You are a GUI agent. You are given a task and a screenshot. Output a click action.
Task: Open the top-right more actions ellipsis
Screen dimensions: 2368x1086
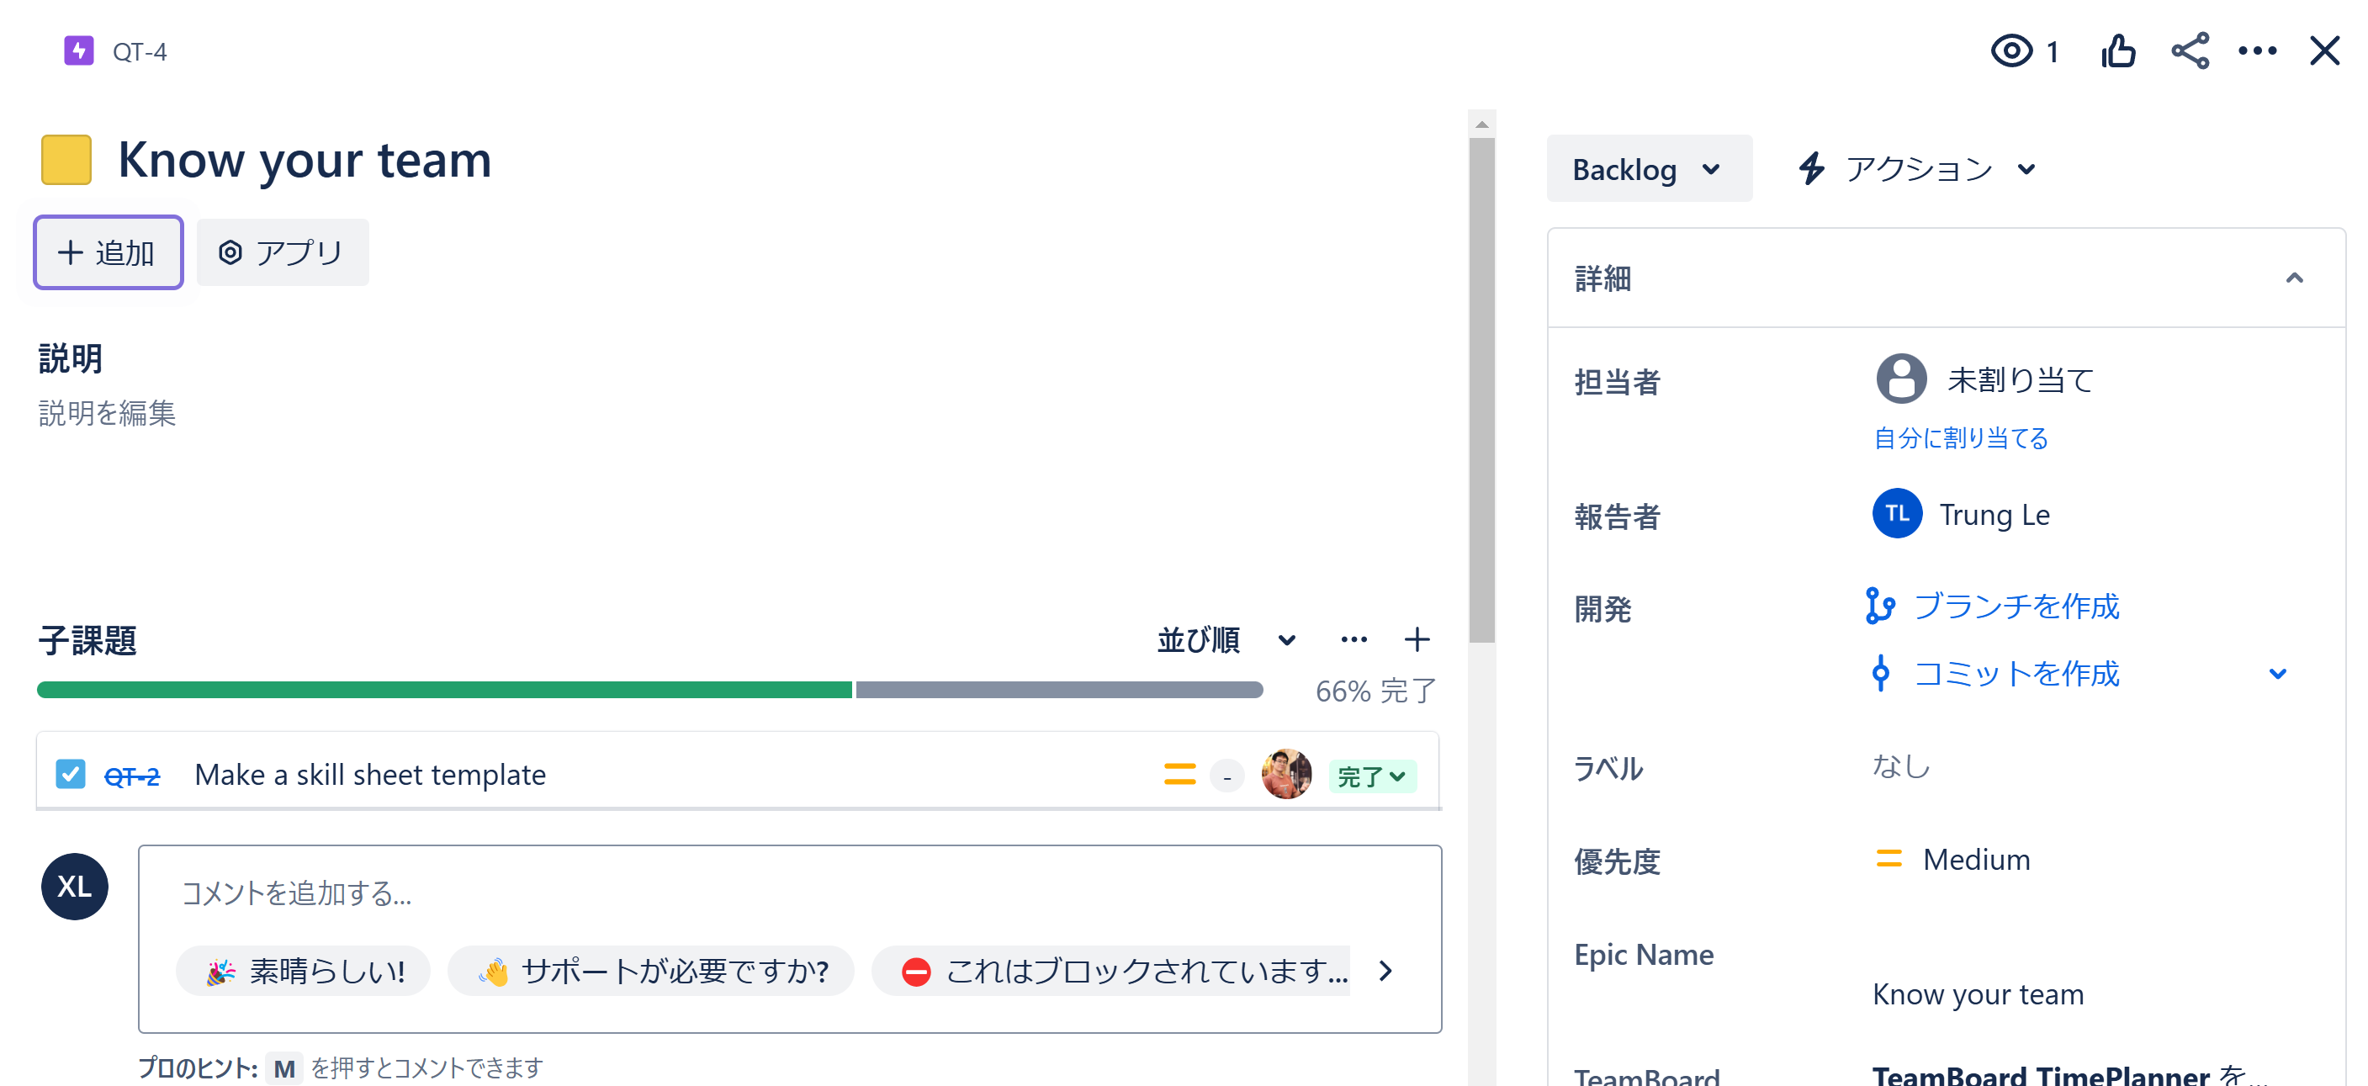click(2257, 50)
